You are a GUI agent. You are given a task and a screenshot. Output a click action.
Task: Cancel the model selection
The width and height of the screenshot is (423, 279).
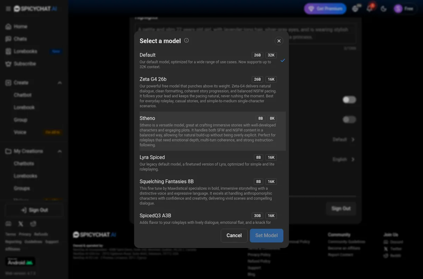[x=234, y=236]
